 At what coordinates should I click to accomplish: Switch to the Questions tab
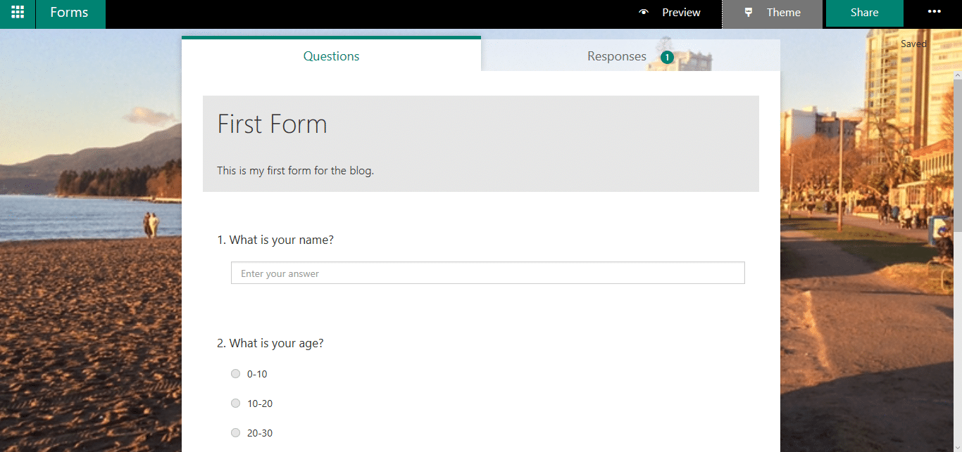click(331, 56)
